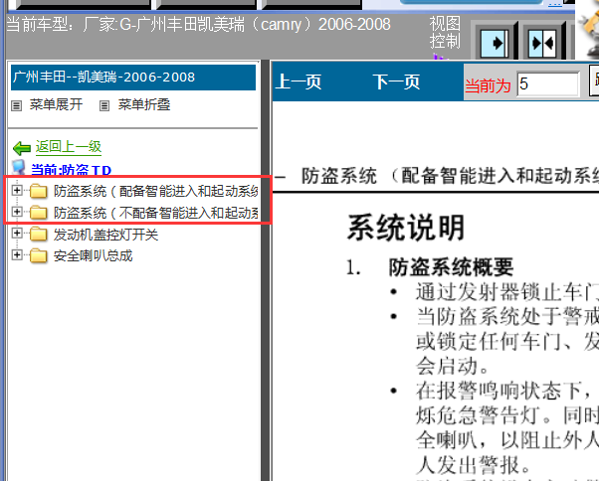Image resolution: width=599 pixels, height=481 pixels.
Task: Click the 当前车型 vehicle info text
Action: click(199, 25)
